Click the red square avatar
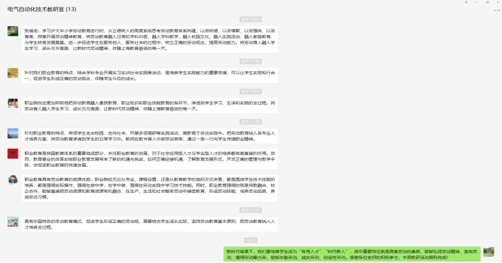The image size is (502, 263). click(13, 154)
